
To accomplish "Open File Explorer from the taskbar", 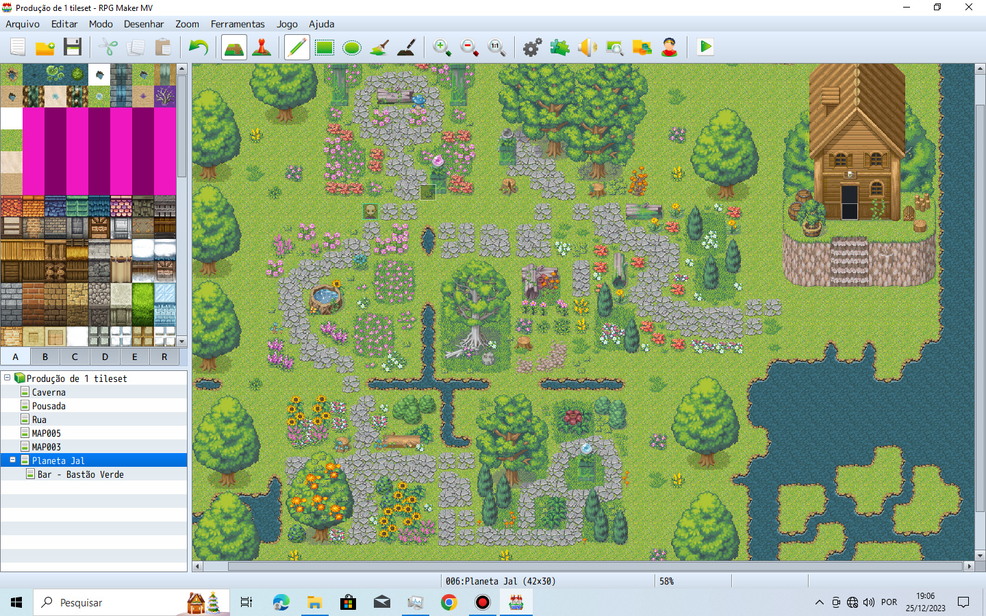I will [314, 602].
